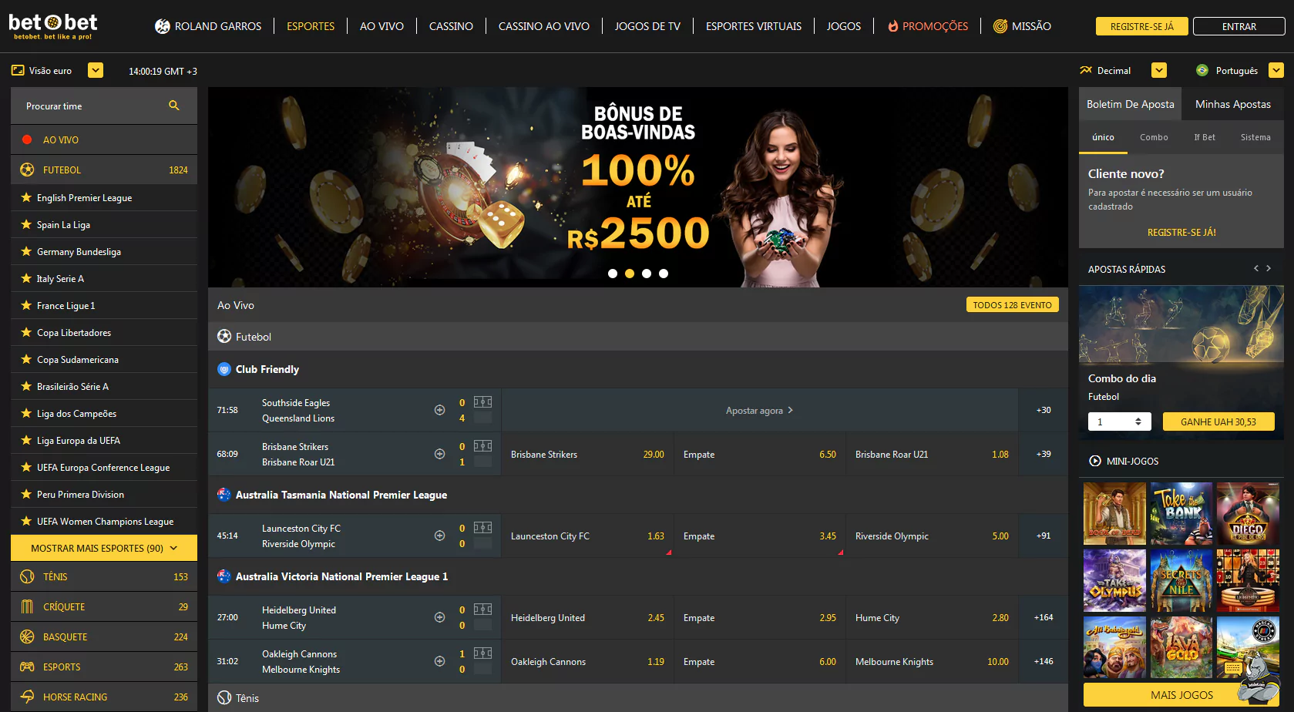Click the star icon beside Copa Libertadores

[26, 332]
